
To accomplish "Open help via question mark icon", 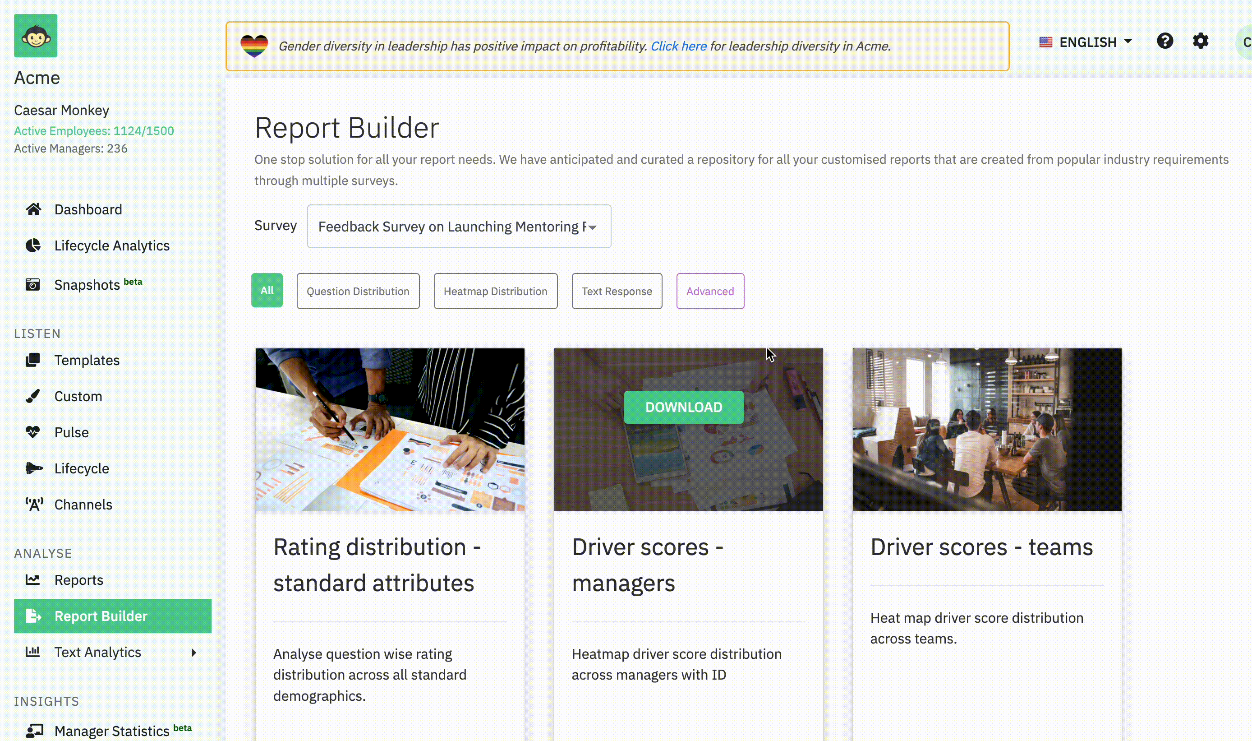I will (1165, 41).
